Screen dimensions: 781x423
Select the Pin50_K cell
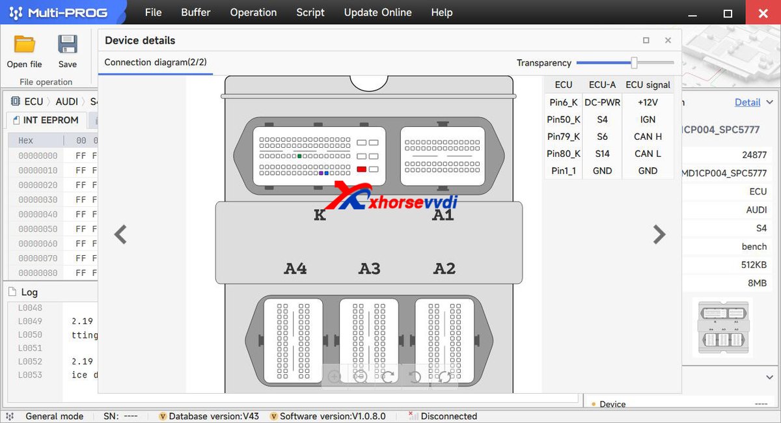point(564,120)
